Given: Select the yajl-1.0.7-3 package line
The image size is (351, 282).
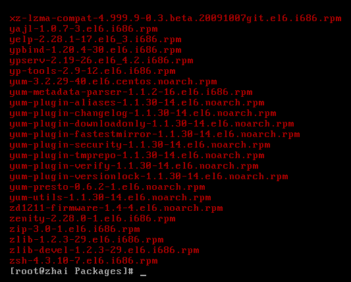Looking at the screenshot, I should [x=84, y=29].
